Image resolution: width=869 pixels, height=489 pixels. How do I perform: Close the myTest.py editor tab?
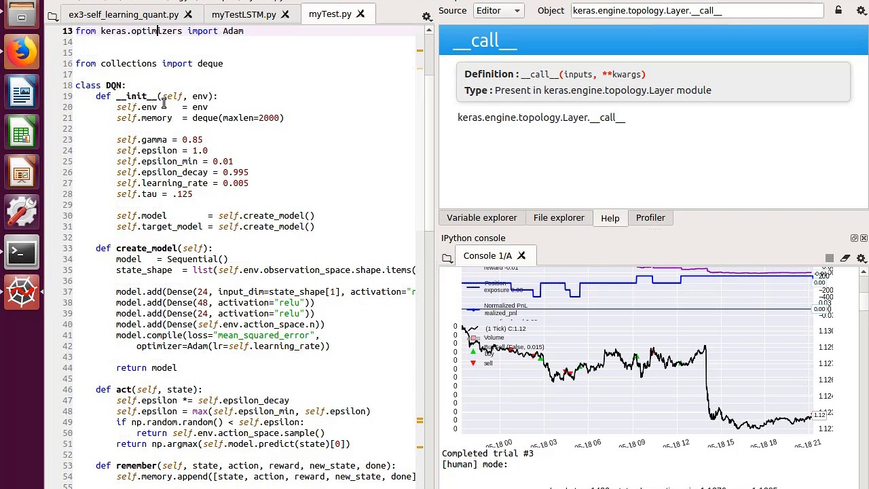(x=360, y=14)
